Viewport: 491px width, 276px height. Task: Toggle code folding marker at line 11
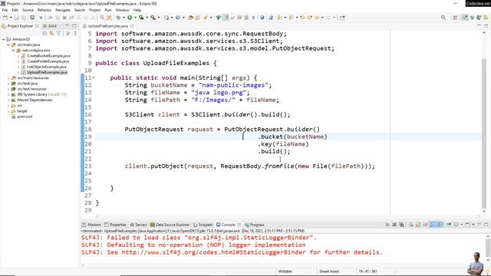(94, 78)
